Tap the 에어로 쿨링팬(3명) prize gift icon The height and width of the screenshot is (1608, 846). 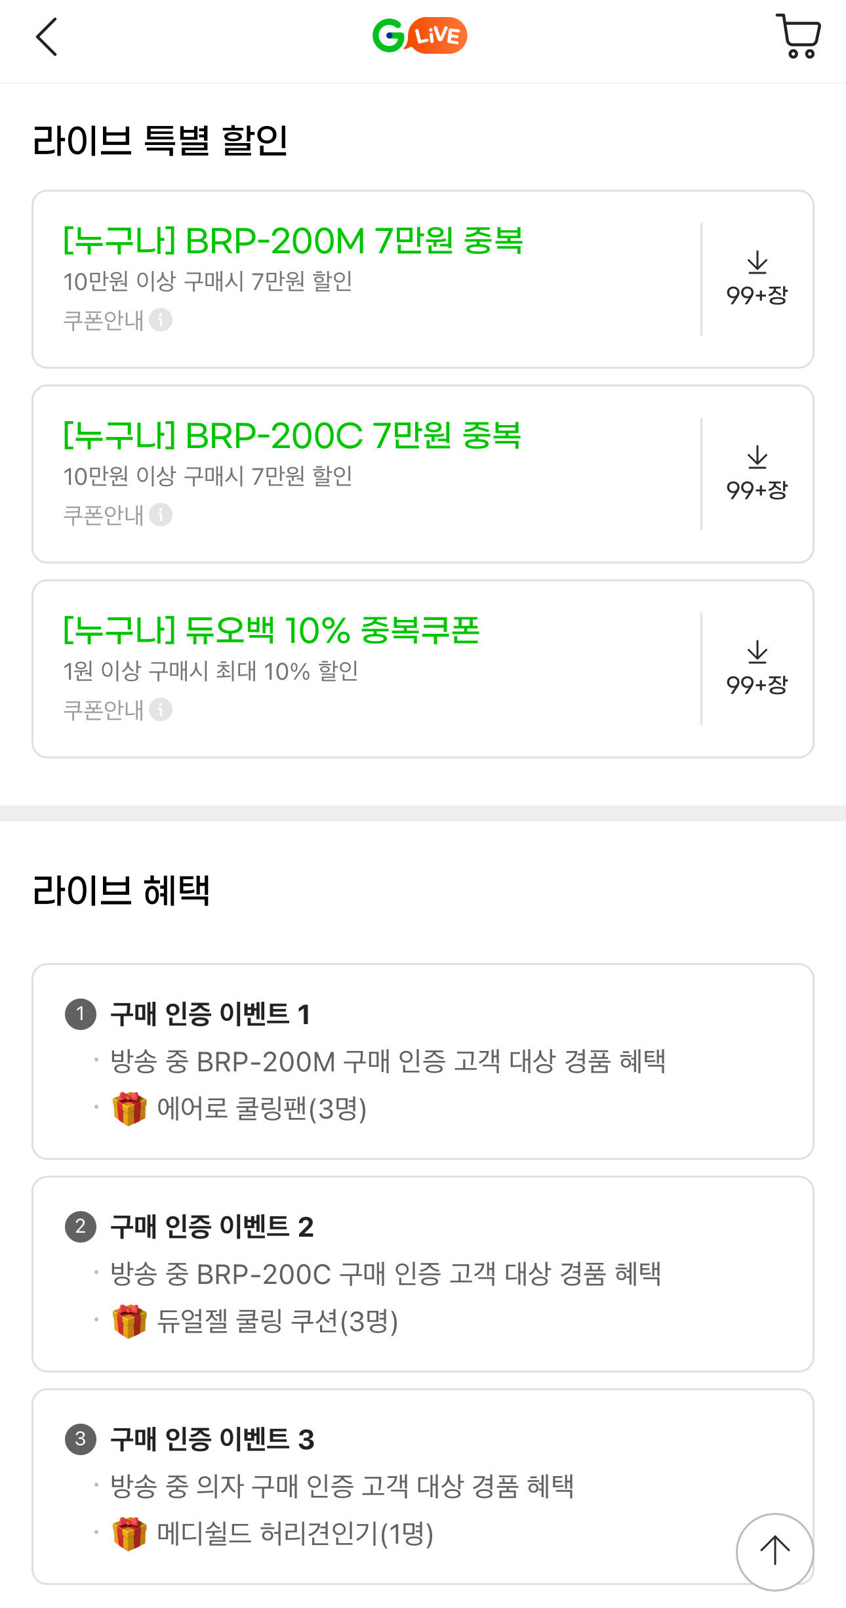pos(129,1109)
